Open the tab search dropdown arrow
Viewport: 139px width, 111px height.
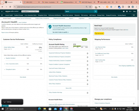(x=2, y=2)
